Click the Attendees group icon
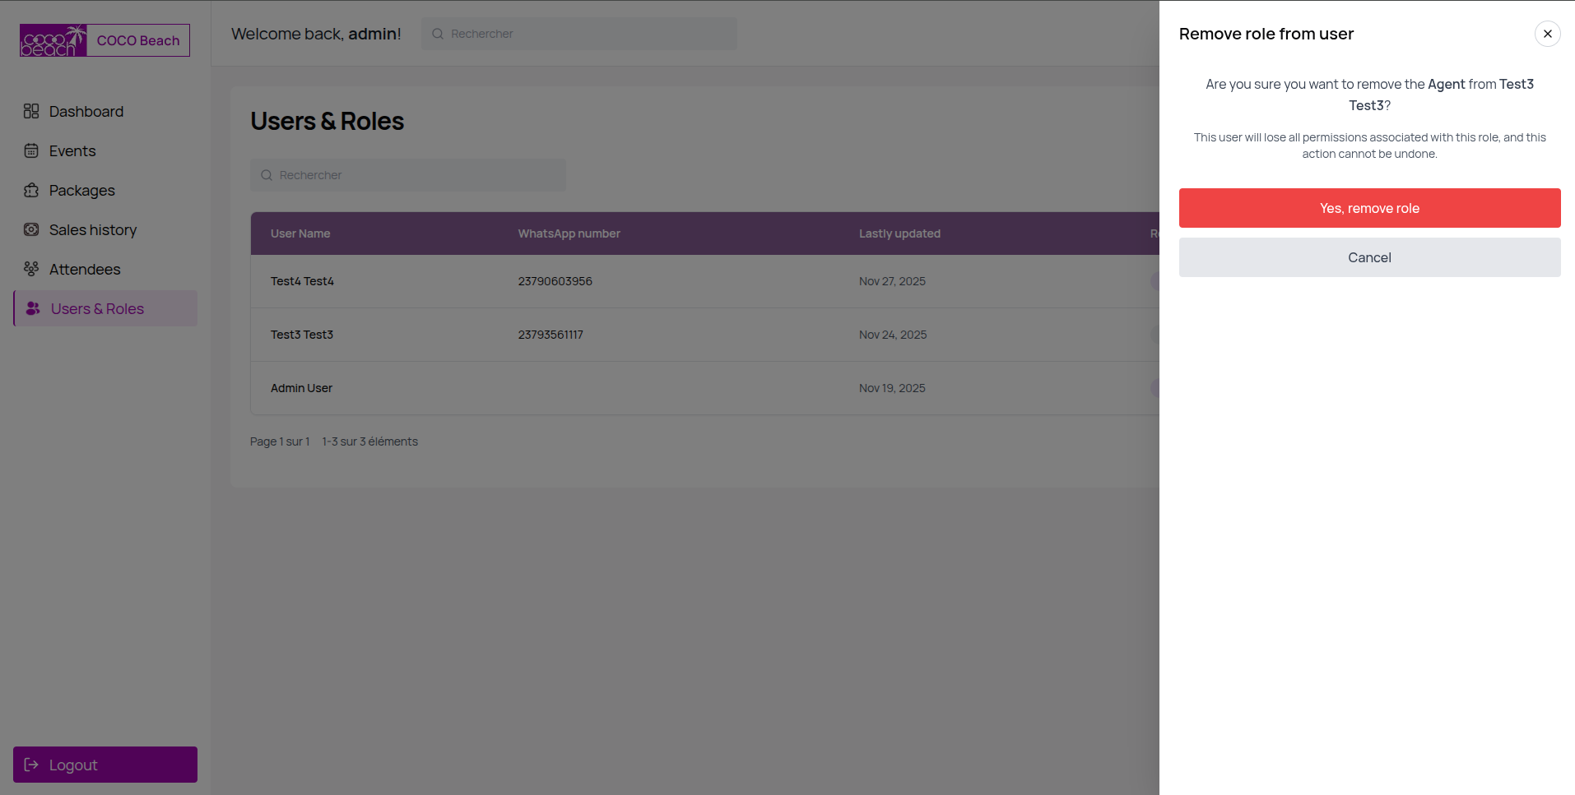Screen dimensions: 1575x795 (31, 269)
